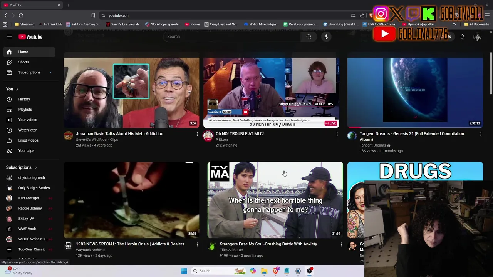493x277 pixels.
Task: Start voice search with the microphone icon
Action: click(326, 37)
